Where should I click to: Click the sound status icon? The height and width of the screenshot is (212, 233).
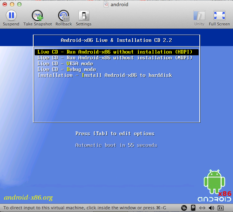[211, 208]
